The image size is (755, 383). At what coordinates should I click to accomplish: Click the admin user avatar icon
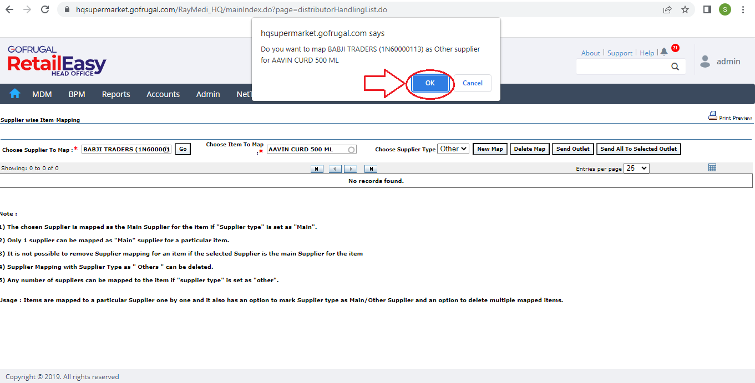coord(705,61)
